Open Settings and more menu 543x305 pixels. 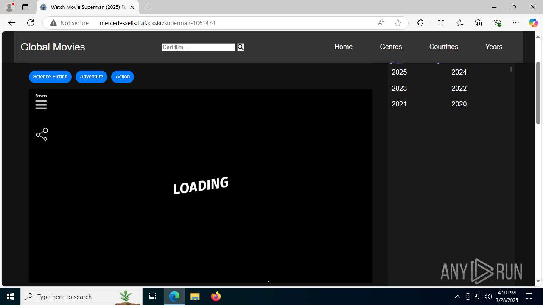[516, 23]
